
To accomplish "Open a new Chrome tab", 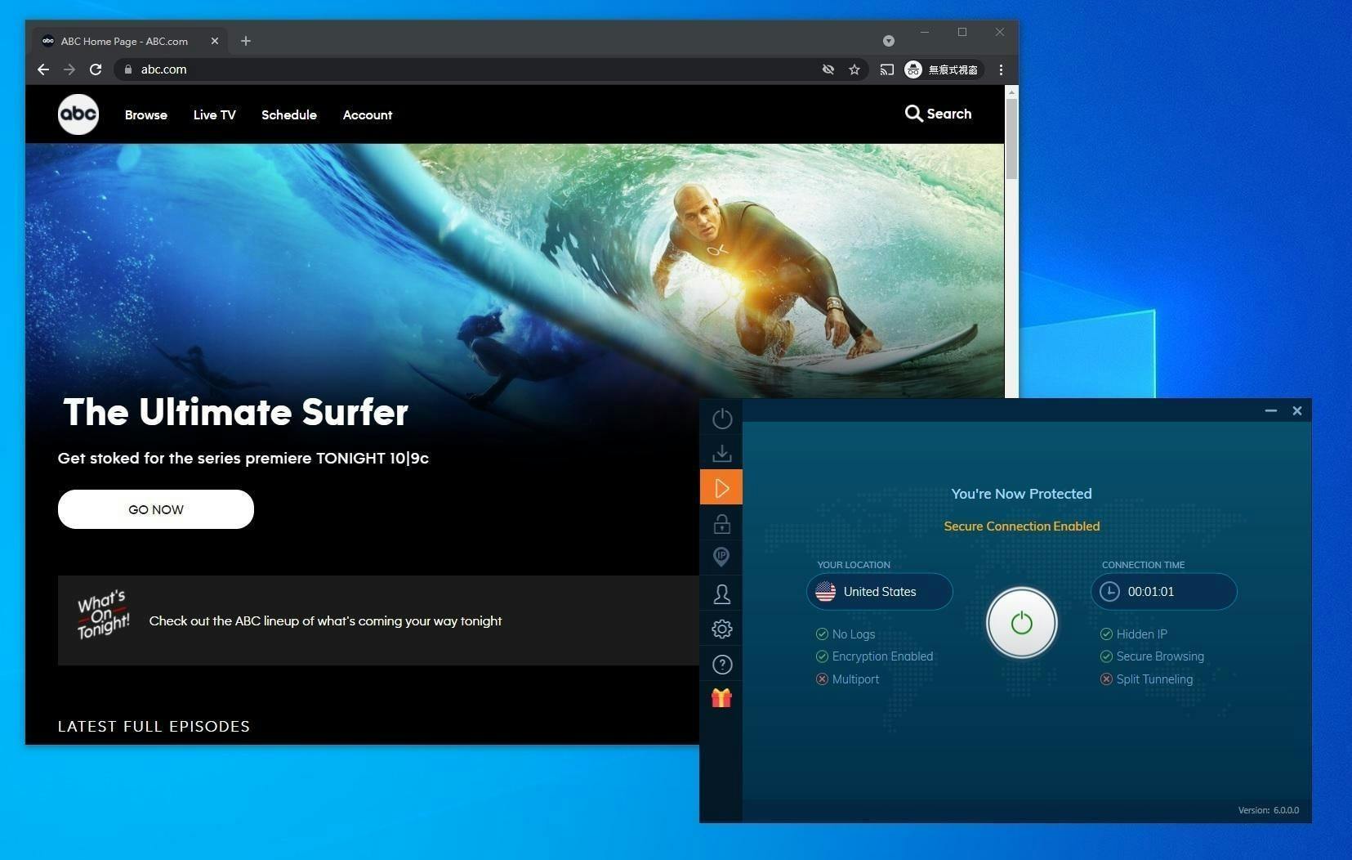I will (246, 41).
